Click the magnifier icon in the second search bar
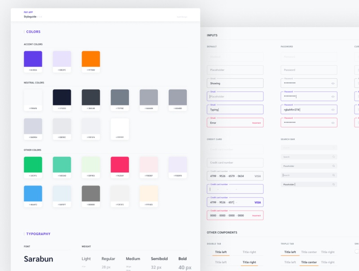Image resolution: width=359 pixels, height=271 pixels. tap(333, 157)
